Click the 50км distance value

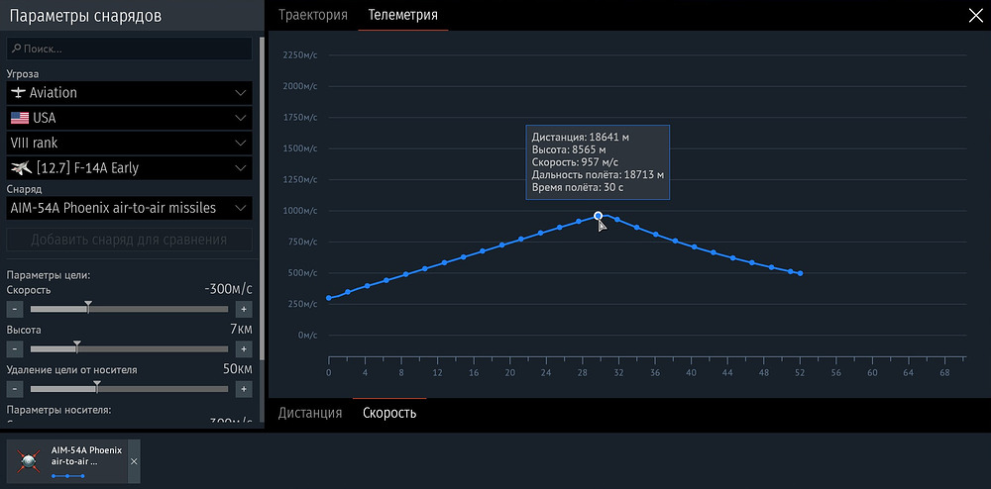click(x=238, y=369)
